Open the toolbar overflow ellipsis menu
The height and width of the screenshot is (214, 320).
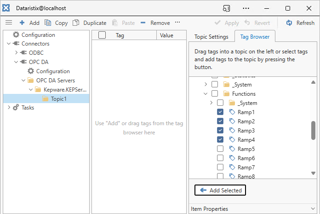[x=177, y=23]
